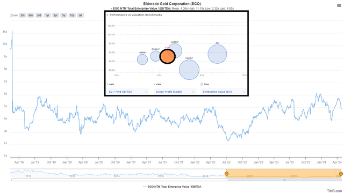Grab the left orange navigator handle
Viewport: 344px width, 193px height.
coord(226,174)
